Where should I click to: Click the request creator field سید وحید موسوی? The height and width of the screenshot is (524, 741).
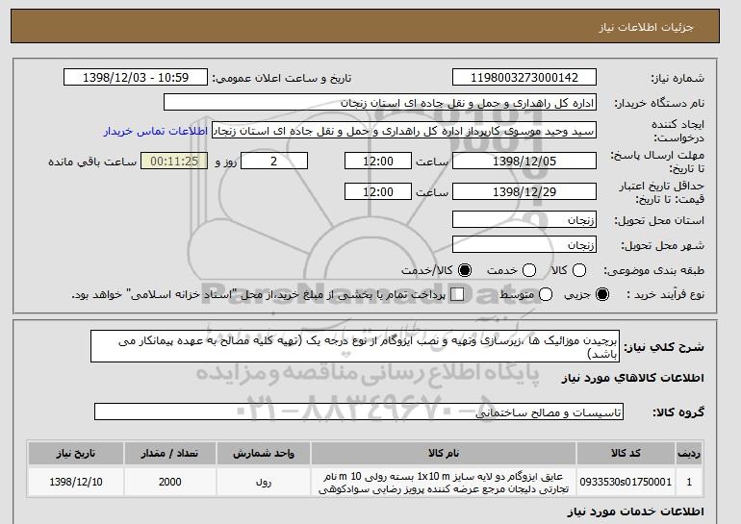404,131
